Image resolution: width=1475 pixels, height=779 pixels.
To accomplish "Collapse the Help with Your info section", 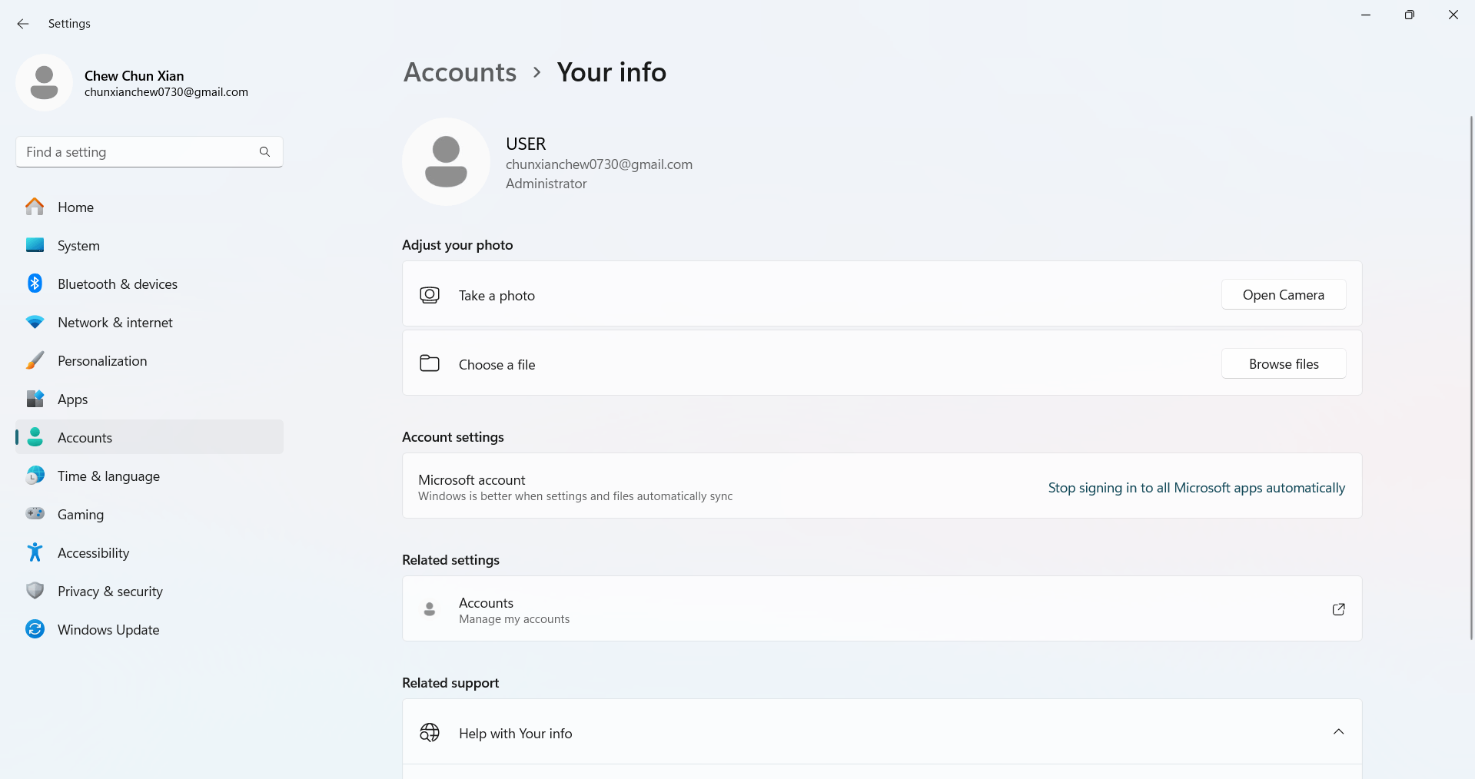I will tap(1338, 731).
